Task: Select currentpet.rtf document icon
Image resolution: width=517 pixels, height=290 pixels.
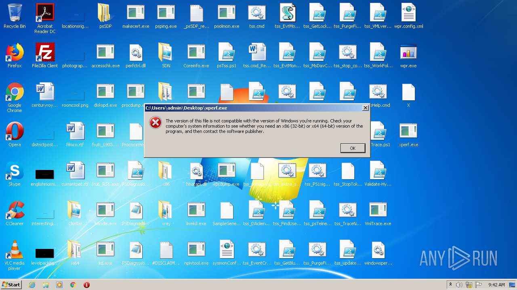Action: pyautogui.click(x=75, y=174)
